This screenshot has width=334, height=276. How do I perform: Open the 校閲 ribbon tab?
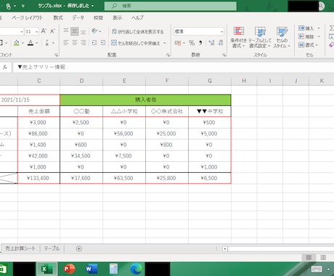[x=98, y=17]
